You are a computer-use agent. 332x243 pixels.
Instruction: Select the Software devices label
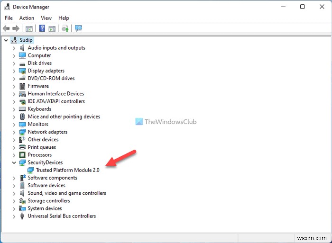(x=46, y=185)
